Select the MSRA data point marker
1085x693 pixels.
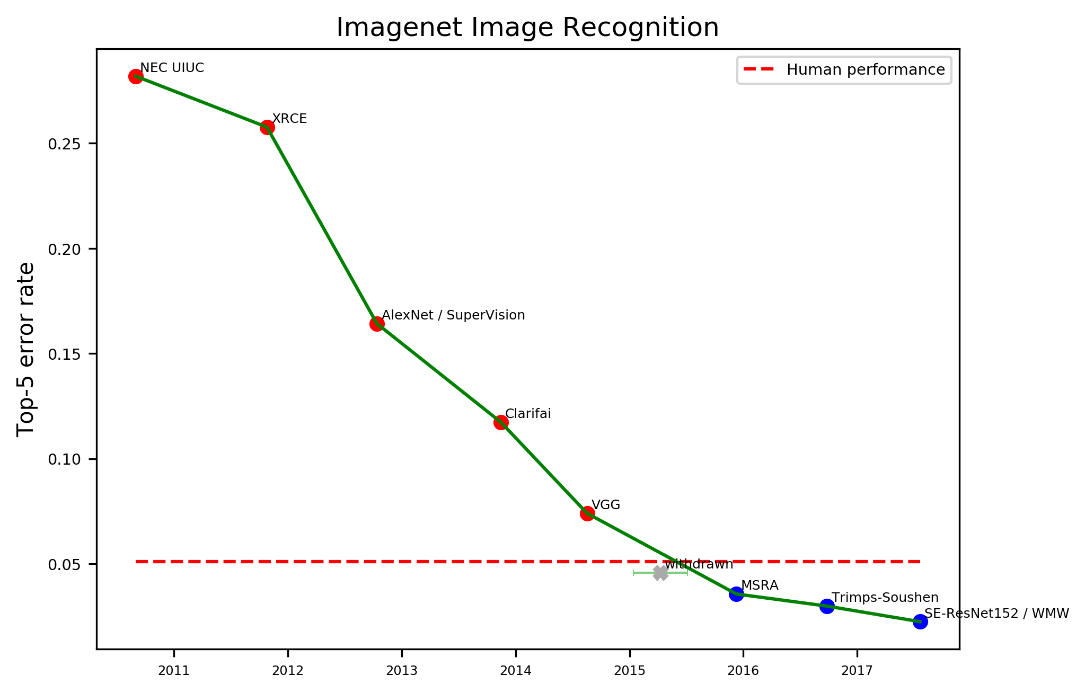pyautogui.click(x=736, y=590)
